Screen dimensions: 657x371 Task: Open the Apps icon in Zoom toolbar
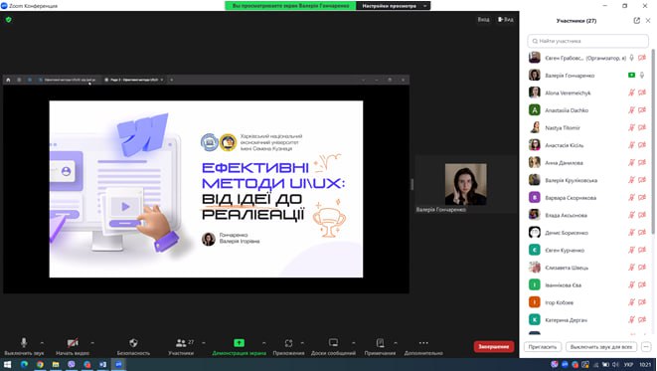288,343
